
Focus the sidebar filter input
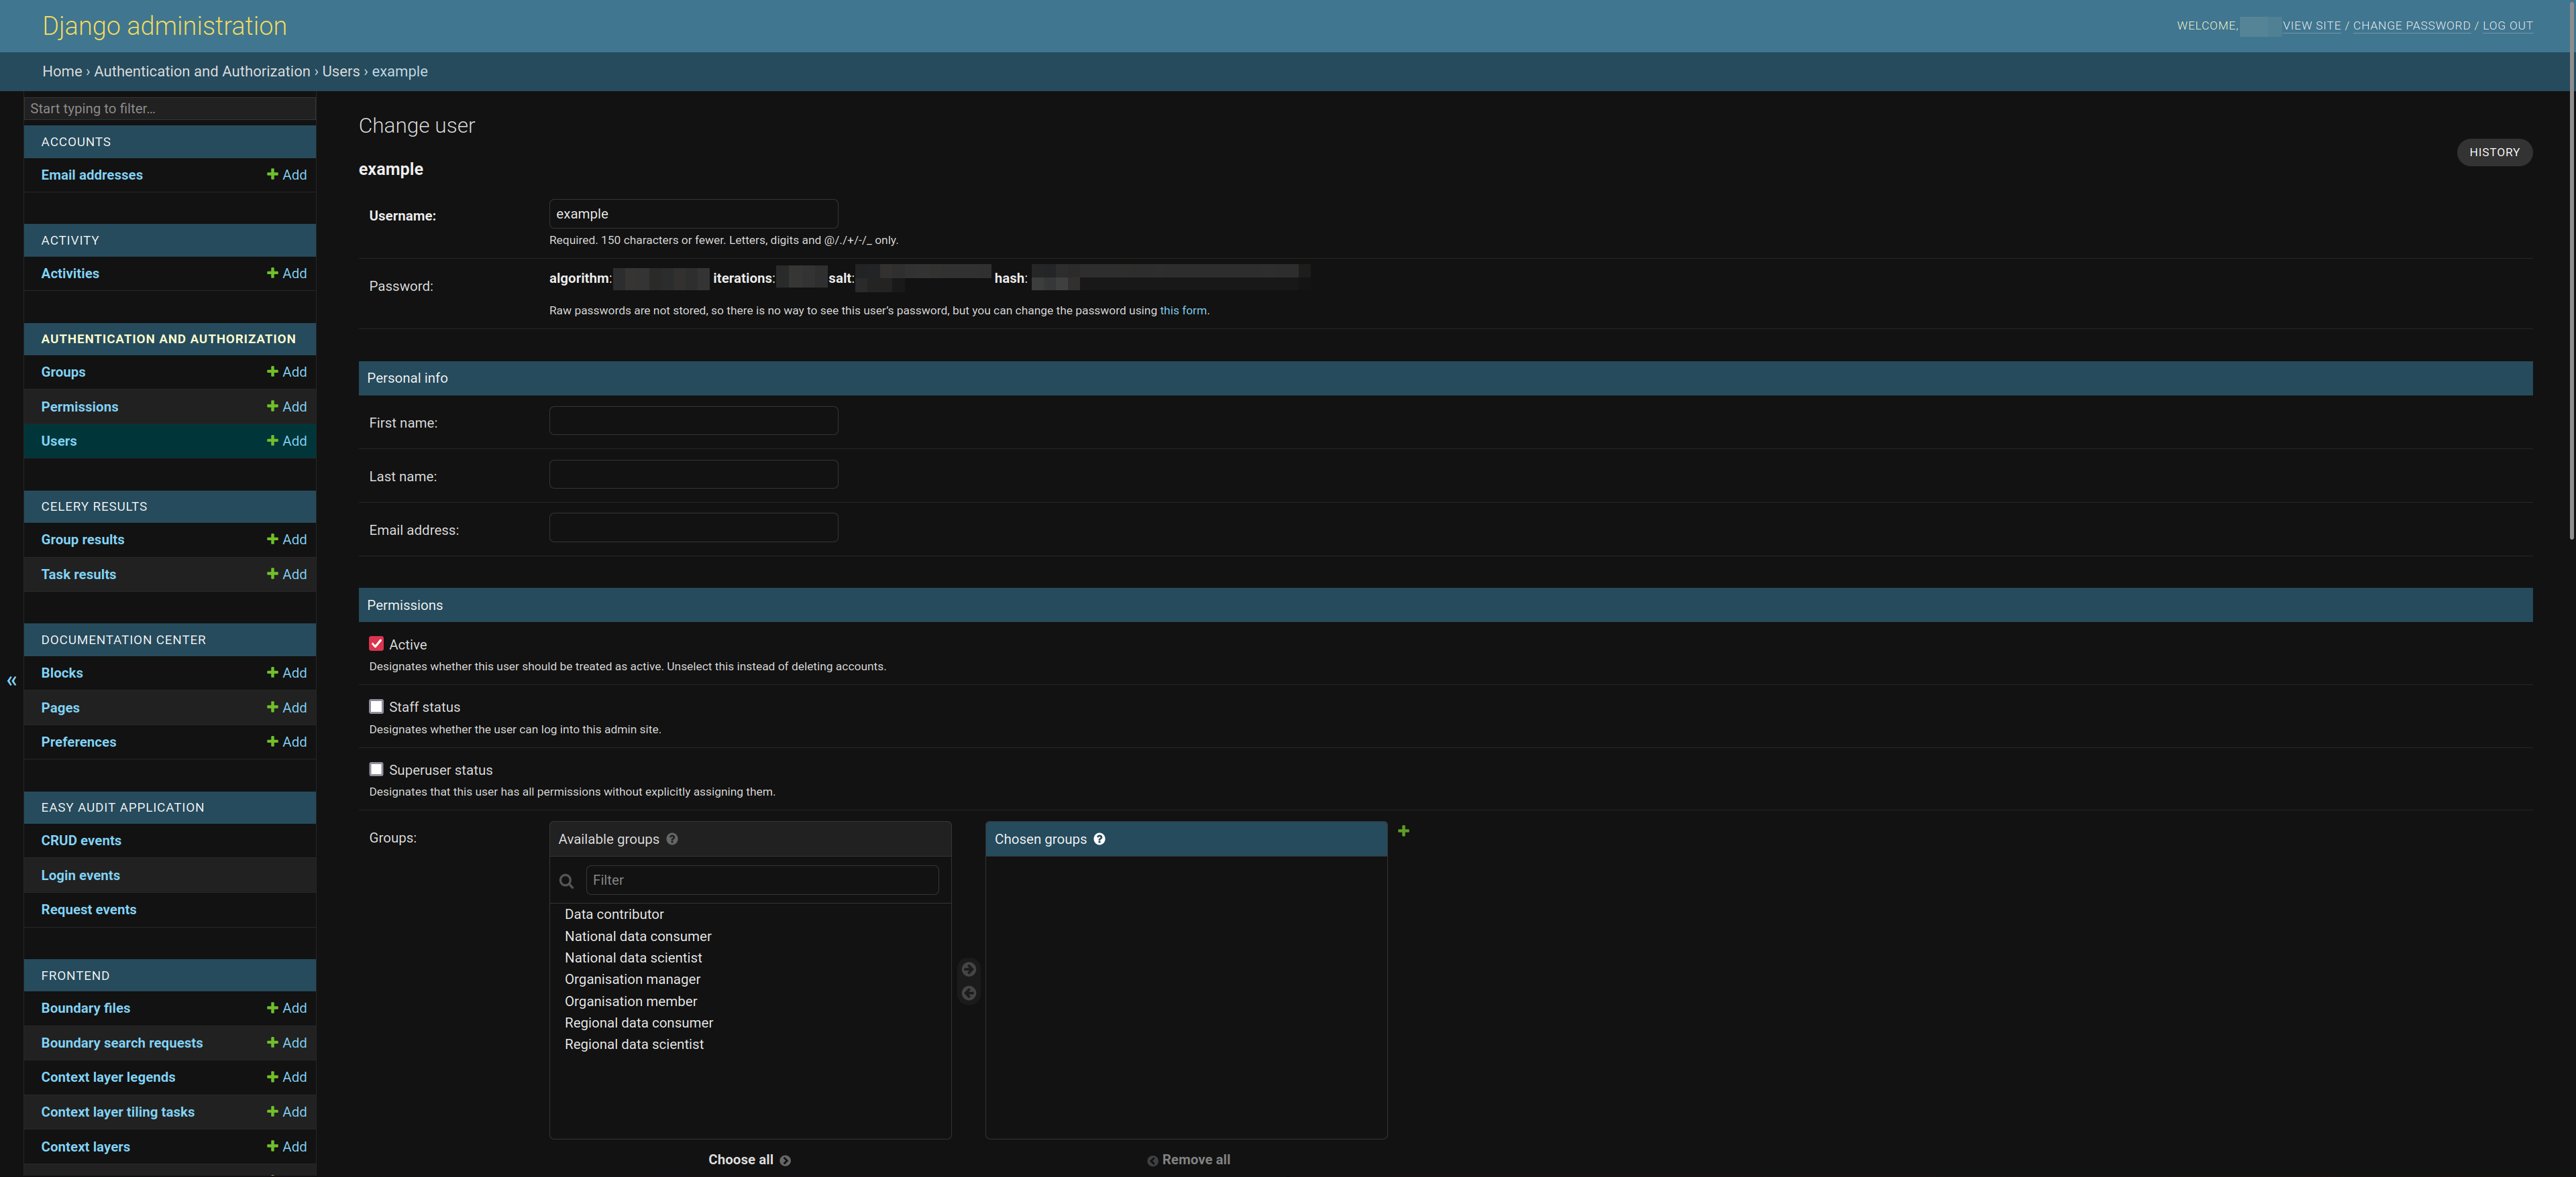(170, 109)
